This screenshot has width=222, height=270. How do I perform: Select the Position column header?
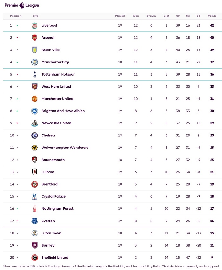16,16
